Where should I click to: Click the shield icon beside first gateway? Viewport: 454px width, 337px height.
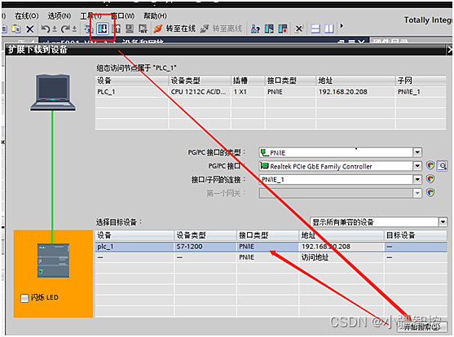(430, 193)
